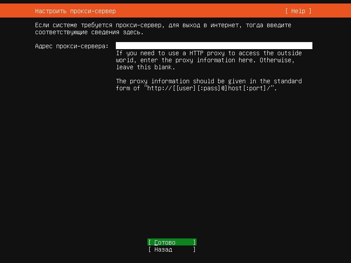
Task: Click the "Адрес прокси-сервера:" field label
Action: pos(72,46)
